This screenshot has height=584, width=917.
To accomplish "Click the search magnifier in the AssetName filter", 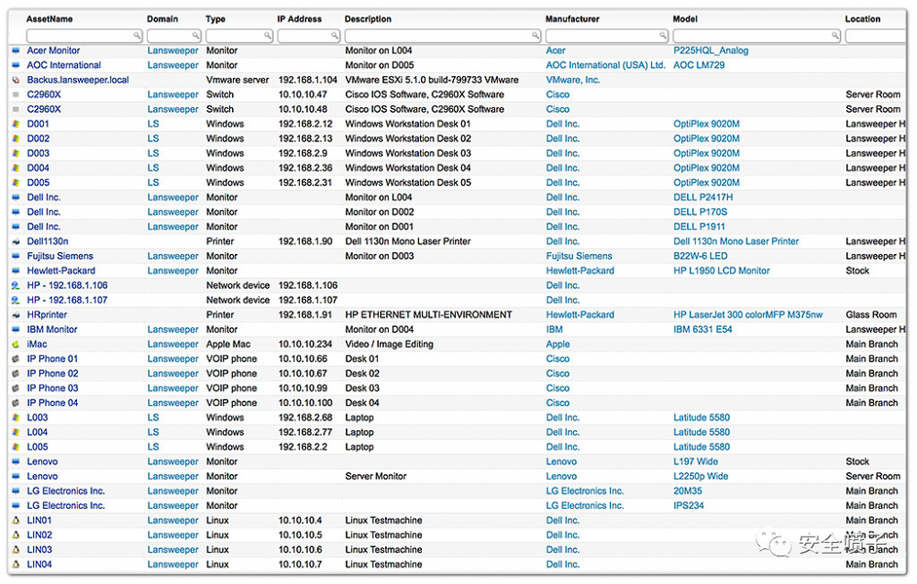I will click(x=137, y=36).
